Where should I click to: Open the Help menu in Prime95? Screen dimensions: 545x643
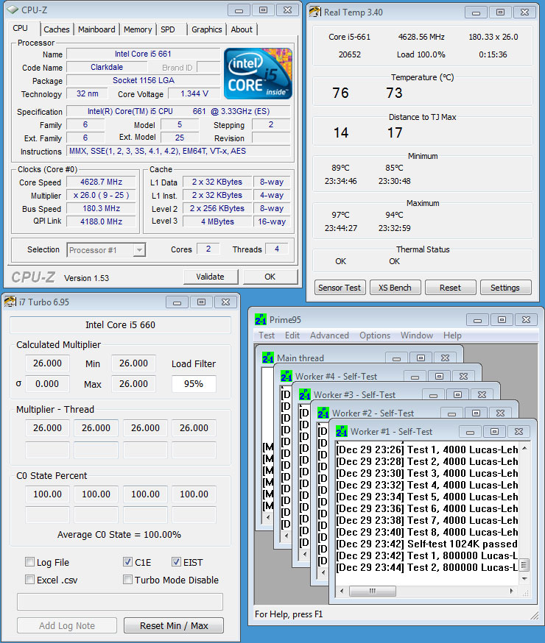(x=452, y=335)
